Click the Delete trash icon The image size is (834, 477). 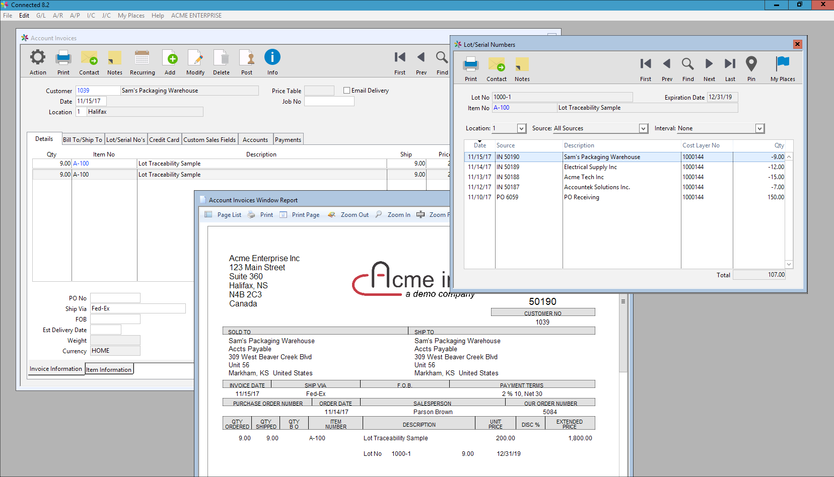point(221,58)
